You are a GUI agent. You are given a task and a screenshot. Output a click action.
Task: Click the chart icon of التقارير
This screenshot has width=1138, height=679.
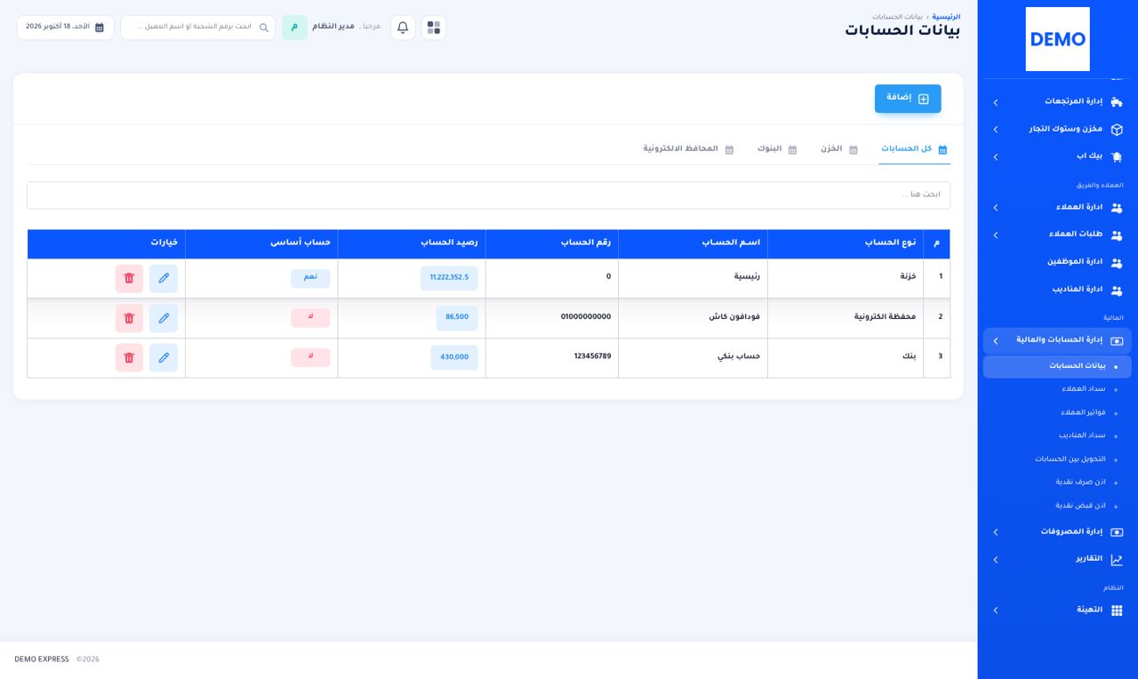point(1117,560)
